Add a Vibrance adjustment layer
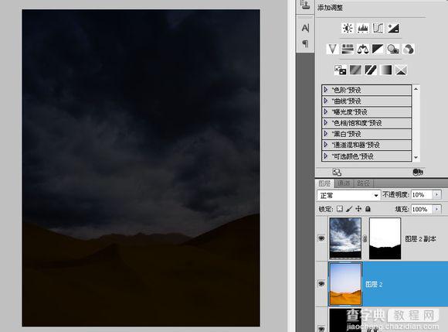The image size is (448, 332). [x=332, y=49]
